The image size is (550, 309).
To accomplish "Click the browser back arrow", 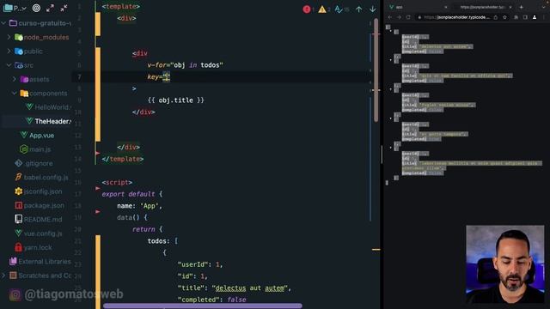I will tap(390, 17).
